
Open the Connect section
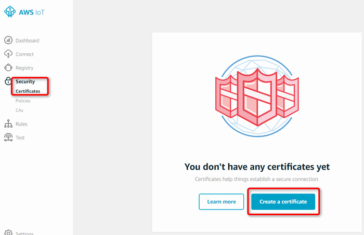[x=24, y=54]
